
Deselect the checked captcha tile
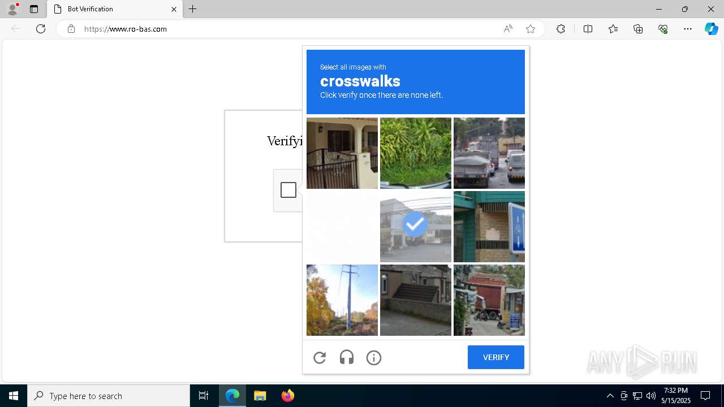pos(416,227)
